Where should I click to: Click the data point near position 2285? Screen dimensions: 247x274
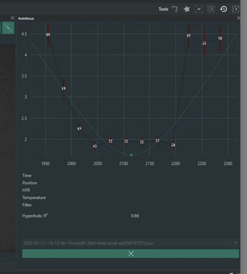(220, 38)
